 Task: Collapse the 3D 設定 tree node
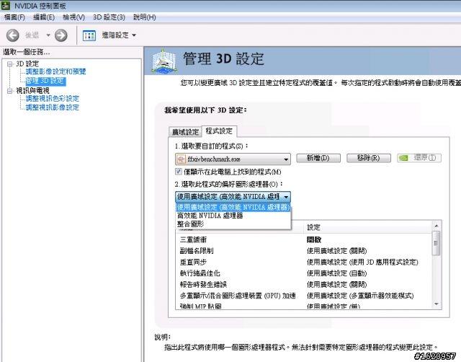(x=10, y=64)
